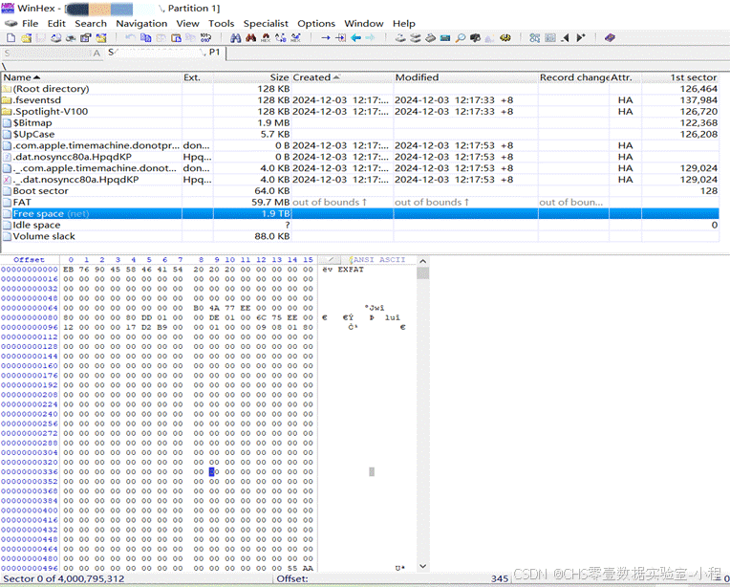Click the EXFAT text in ASCII pane

pyautogui.click(x=351, y=270)
